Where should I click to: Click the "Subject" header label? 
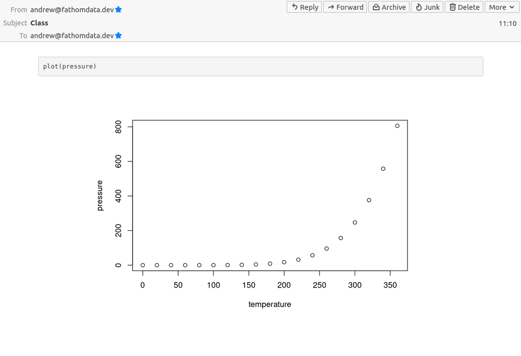click(15, 23)
